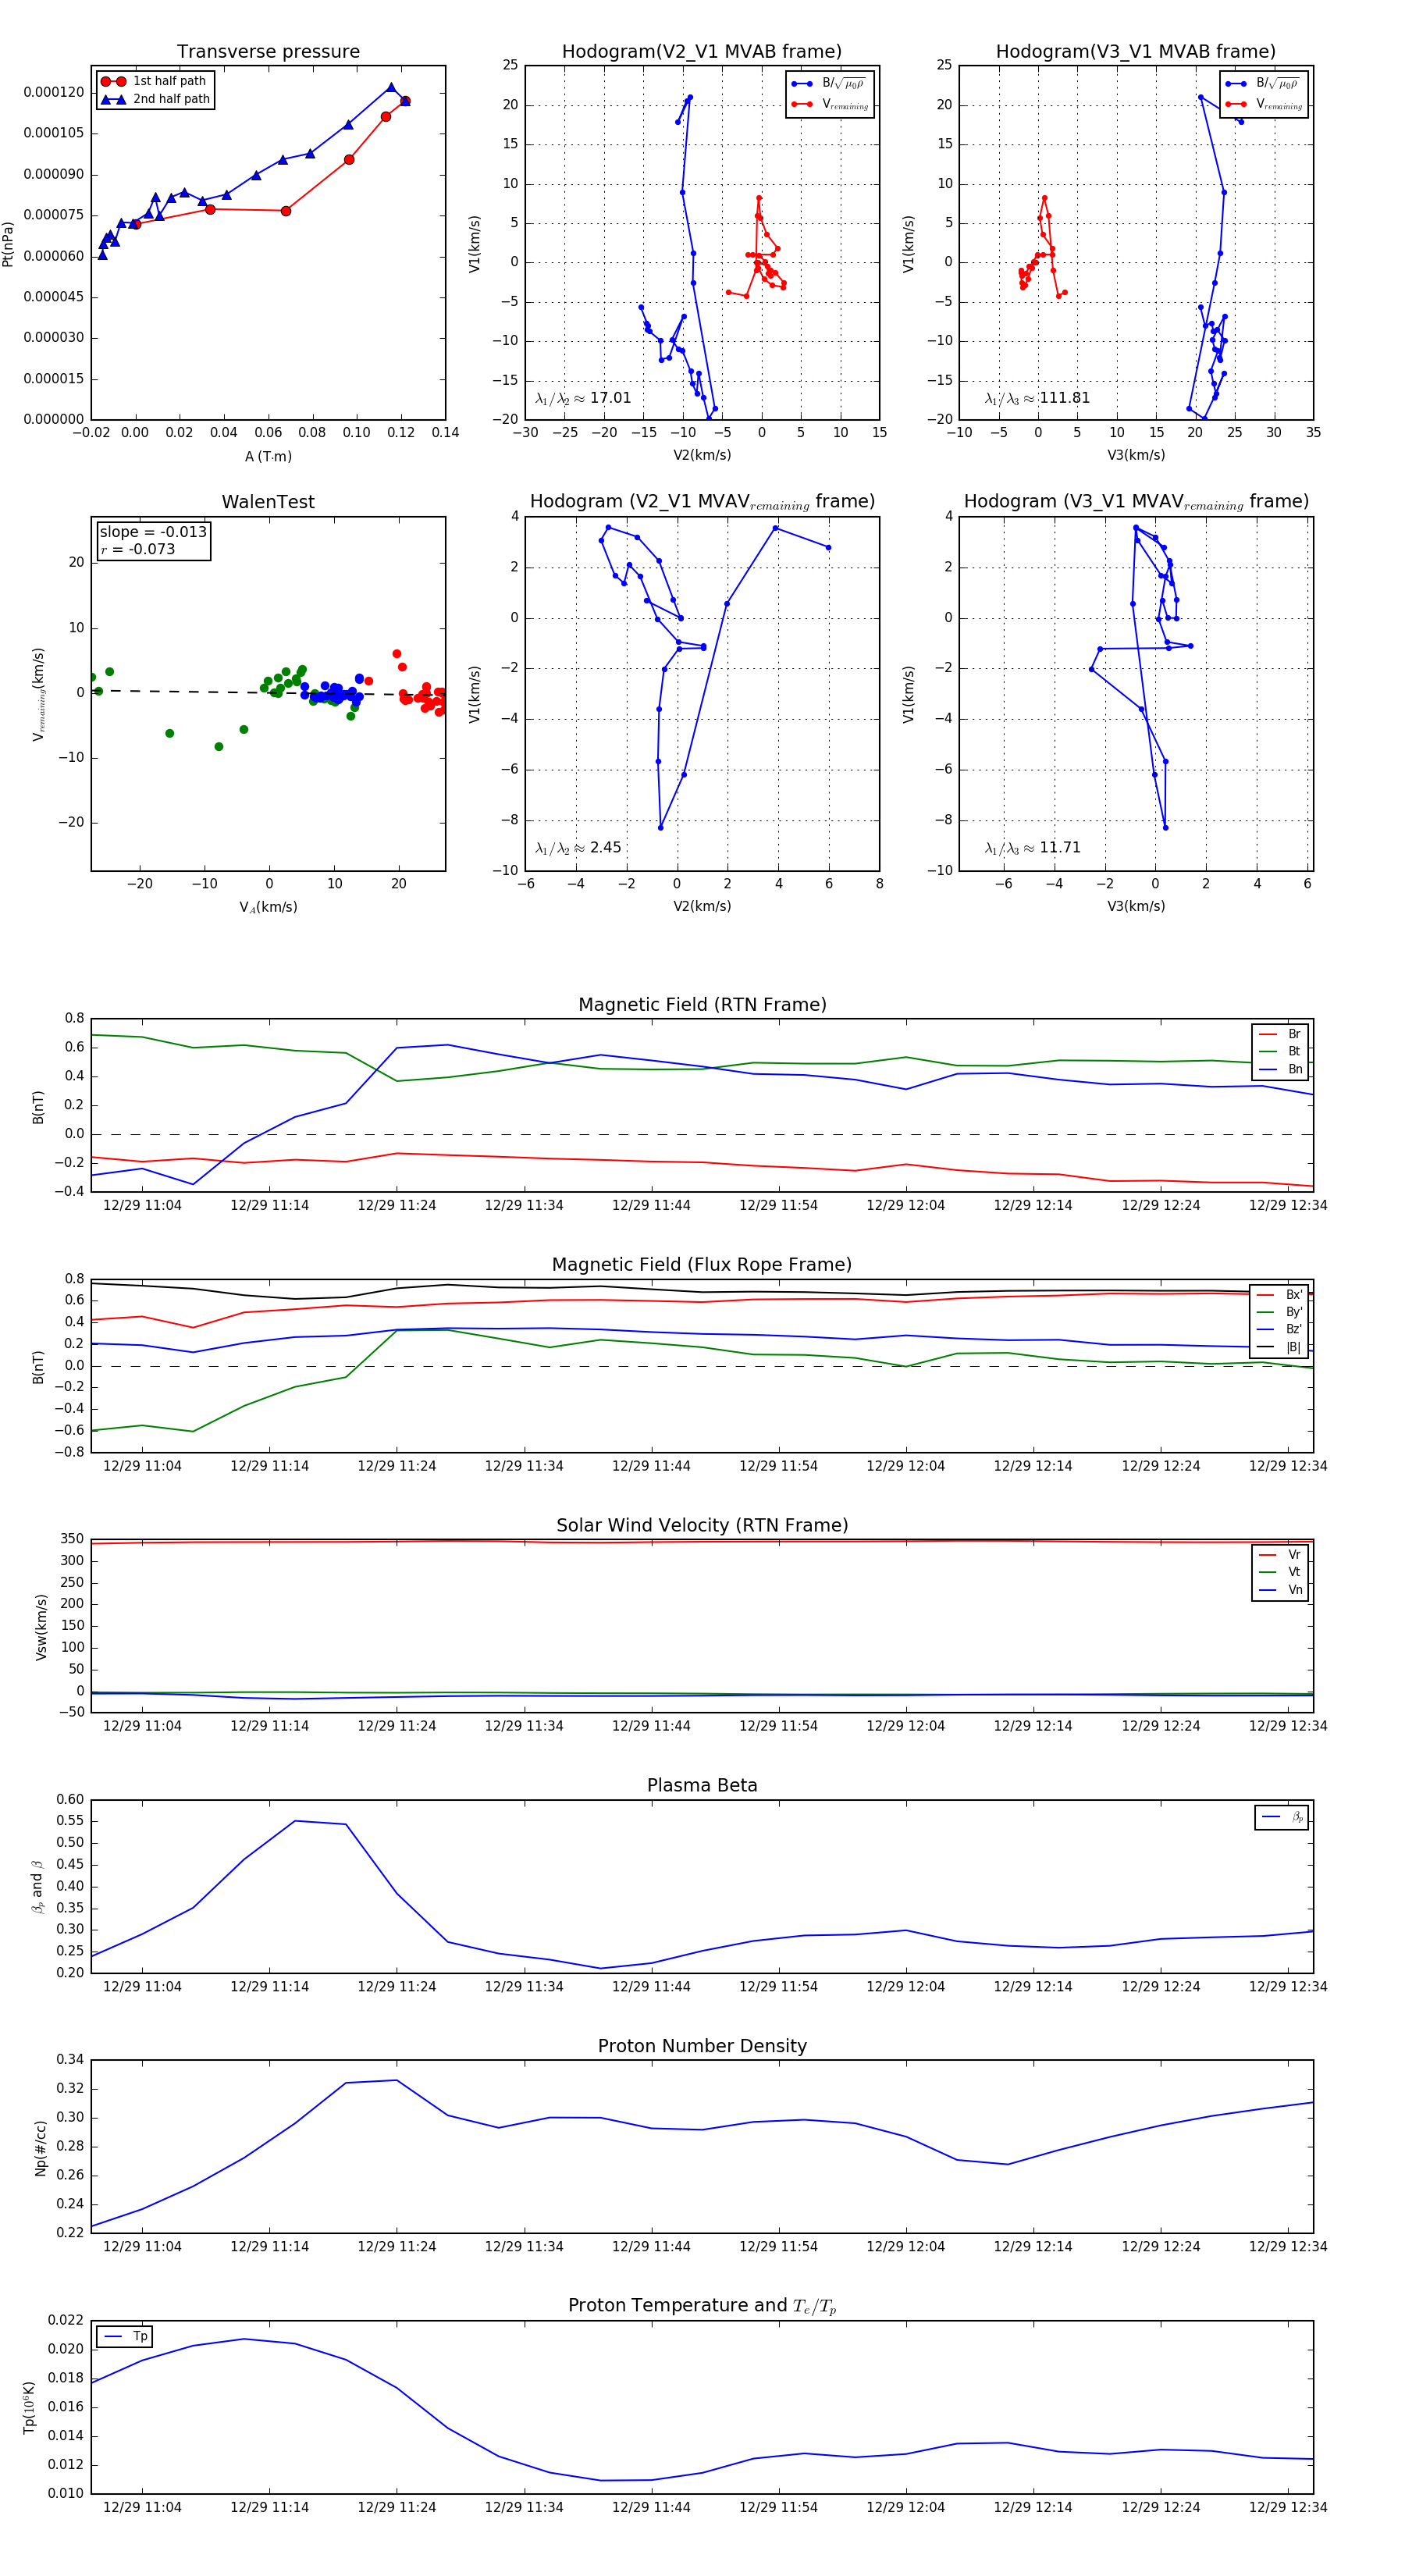Image resolution: width=1405 pixels, height=2576 pixels.
Task: Click the 'Magnetic Field (Flux Rope Frame)' title
Action: (702, 1265)
